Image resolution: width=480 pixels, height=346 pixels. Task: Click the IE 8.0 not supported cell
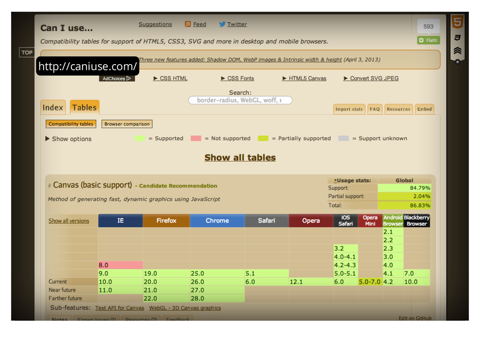pyautogui.click(x=120, y=265)
